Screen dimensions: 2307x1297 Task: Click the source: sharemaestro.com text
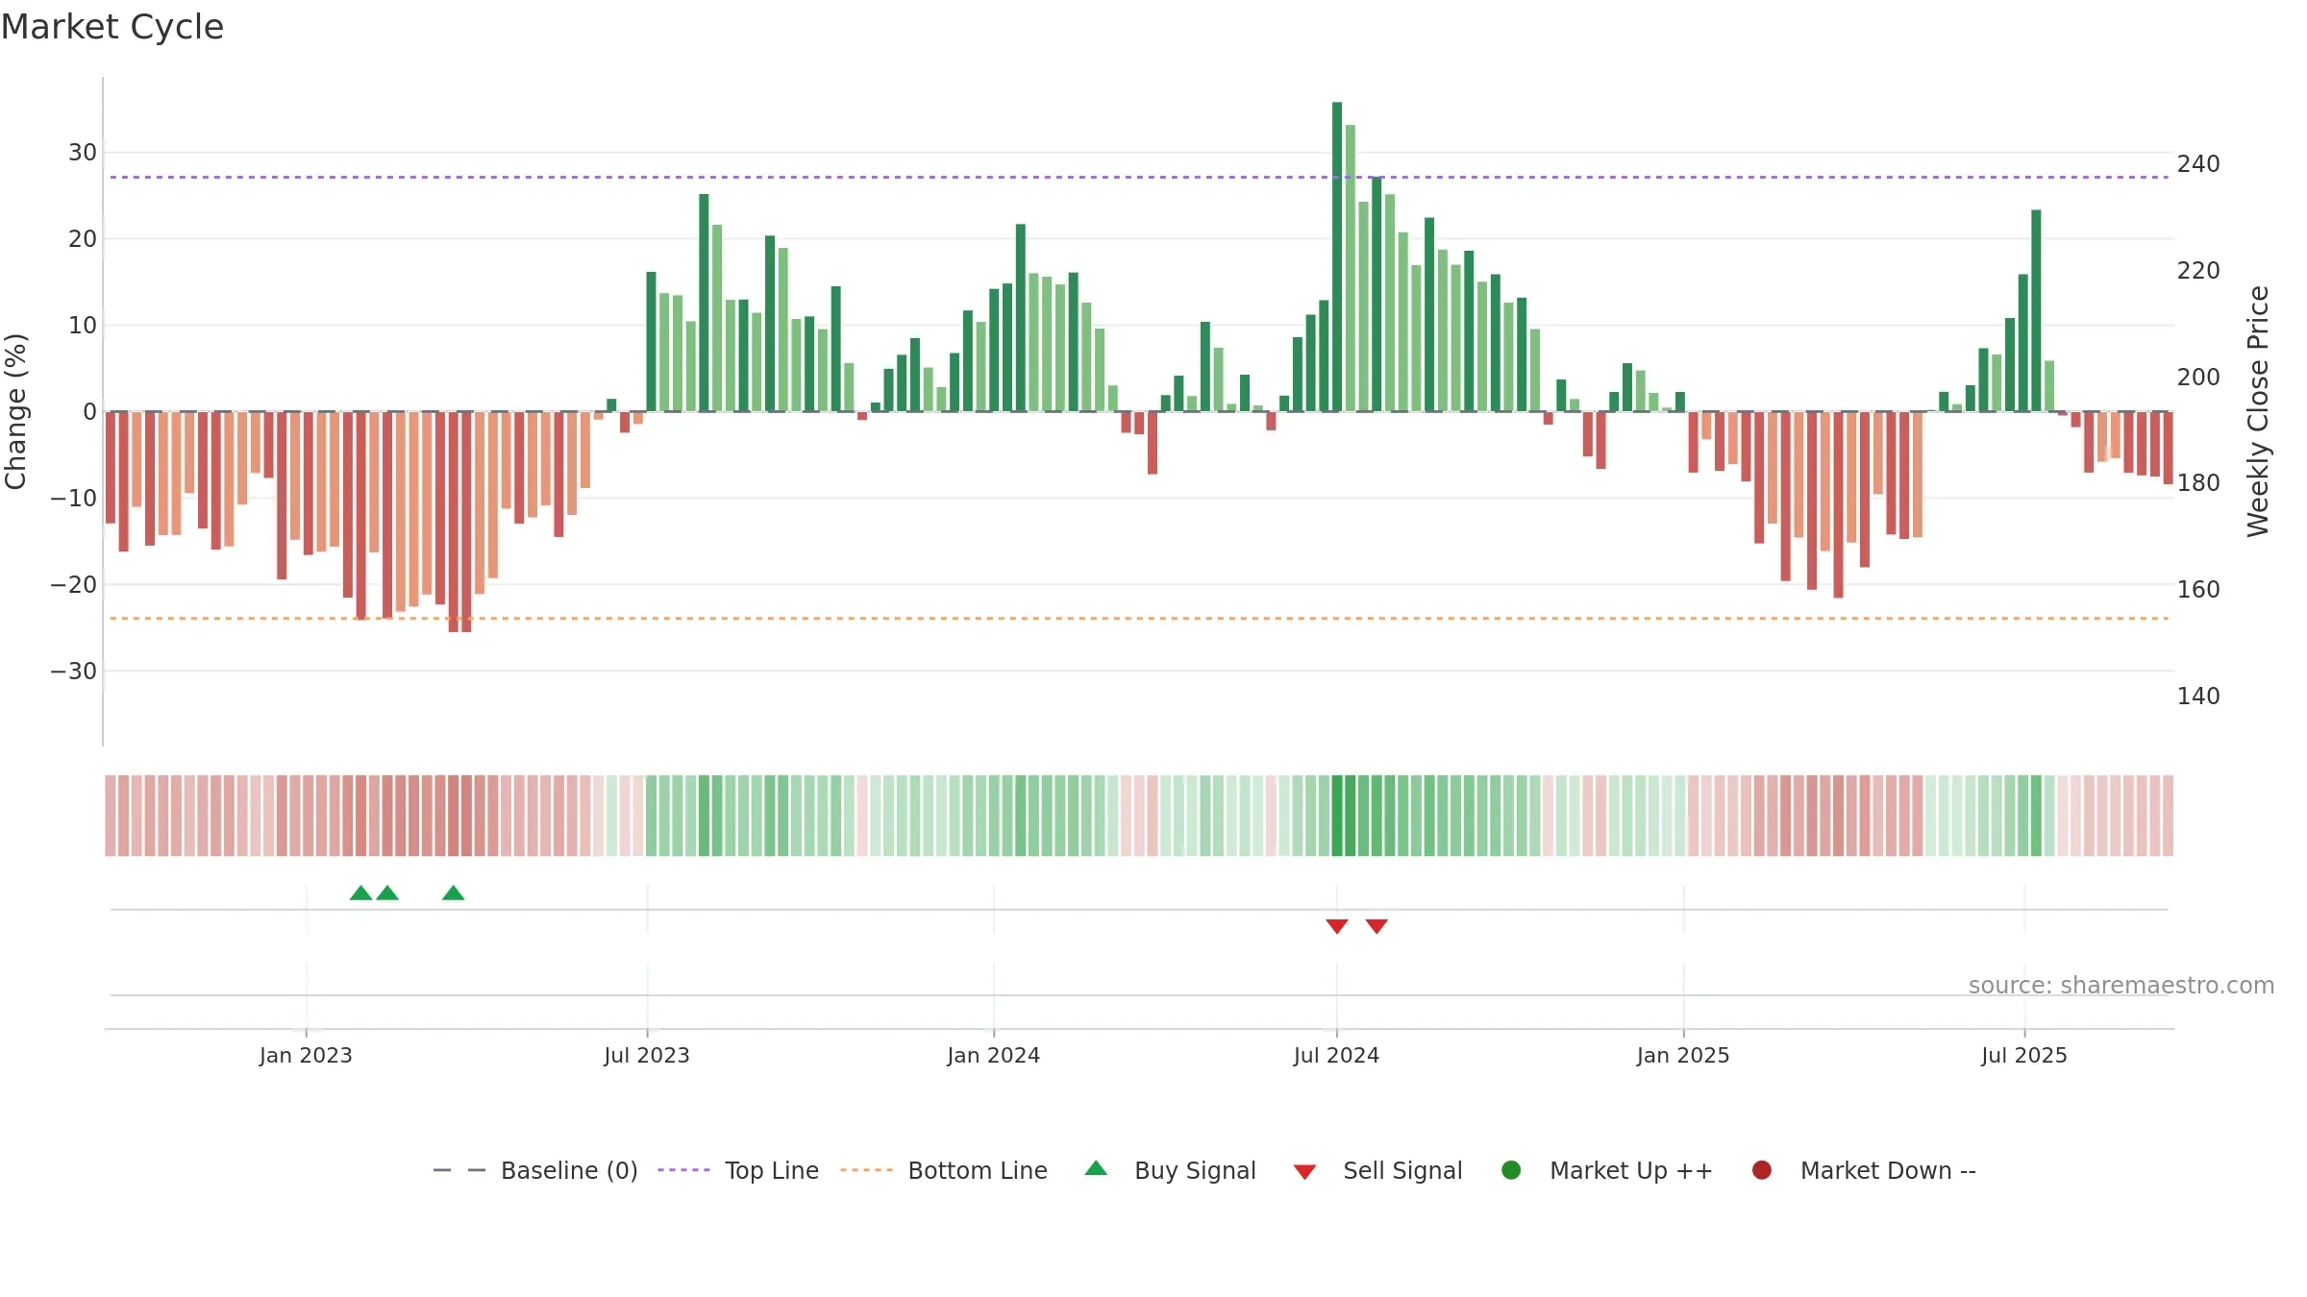point(2121,985)
